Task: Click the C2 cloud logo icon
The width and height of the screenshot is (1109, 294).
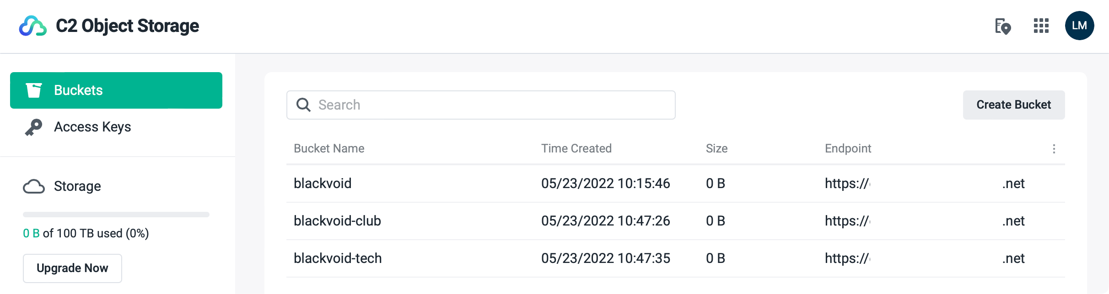Action: click(x=32, y=26)
